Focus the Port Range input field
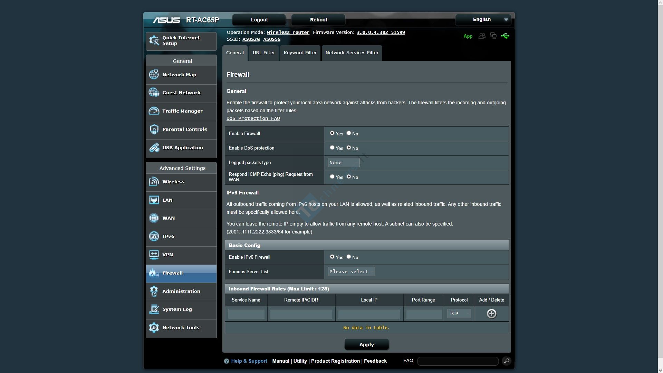This screenshot has height=373, width=663. pos(424,314)
